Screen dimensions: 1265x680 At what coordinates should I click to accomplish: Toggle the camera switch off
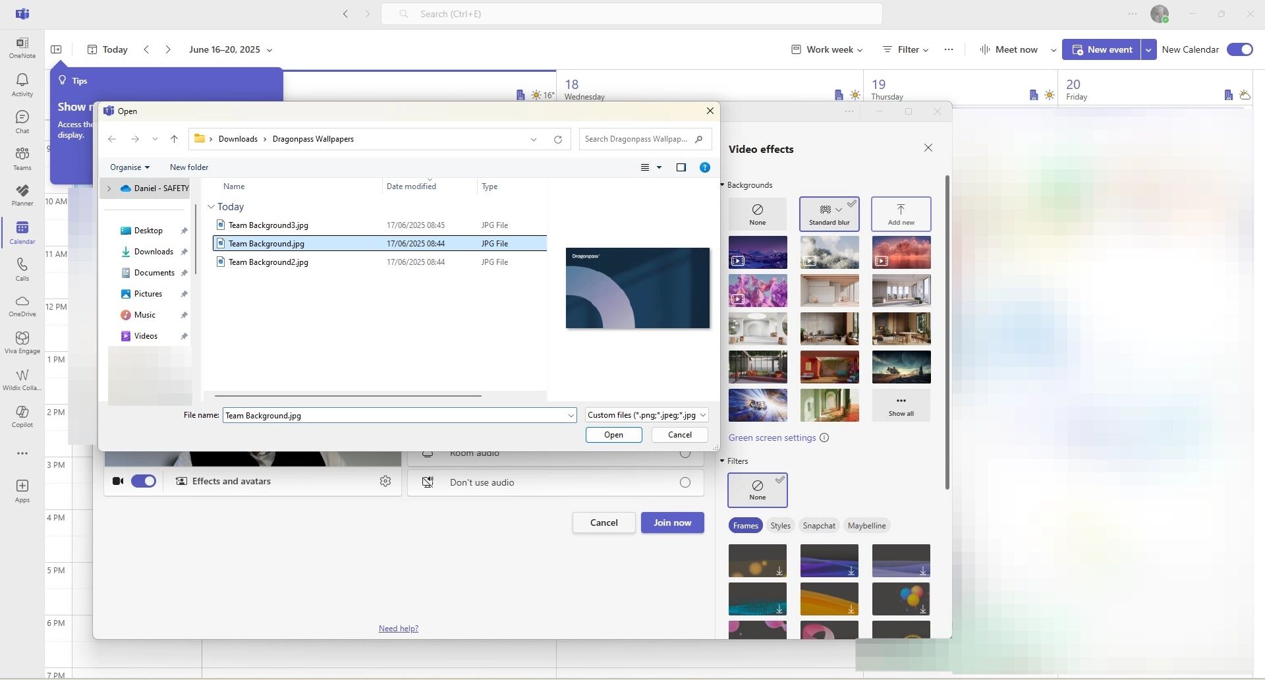coord(143,482)
